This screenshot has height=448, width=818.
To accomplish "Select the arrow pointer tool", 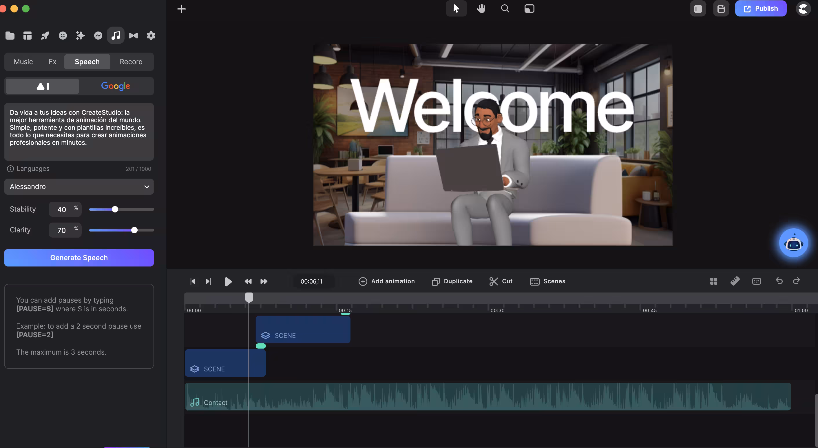I will 456,9.
